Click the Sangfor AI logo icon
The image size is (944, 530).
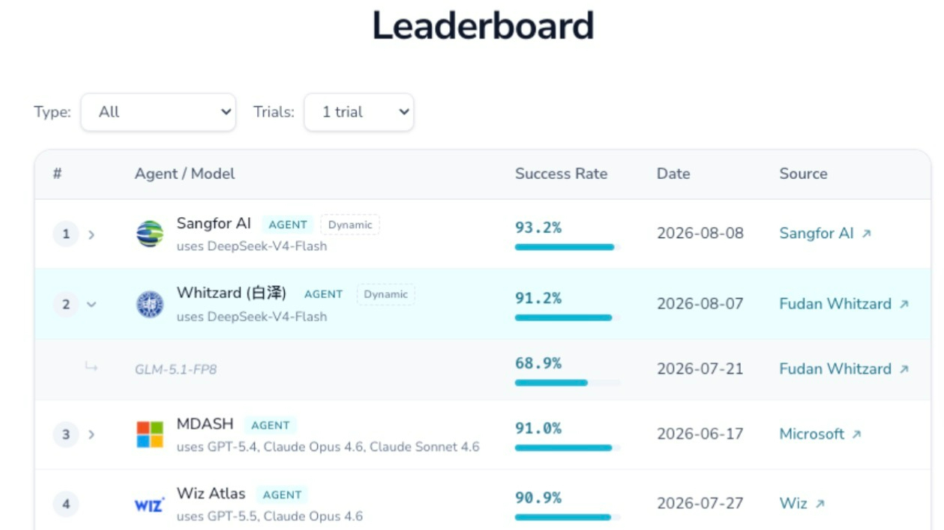pos(150,234)
